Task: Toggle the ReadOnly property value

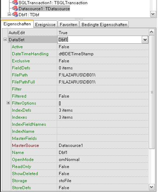Action: pos(103,167)
